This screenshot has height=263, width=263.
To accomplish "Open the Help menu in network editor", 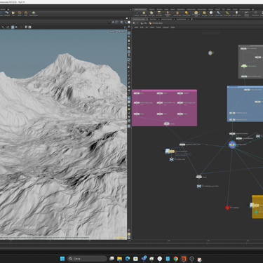I will point(173,27).
